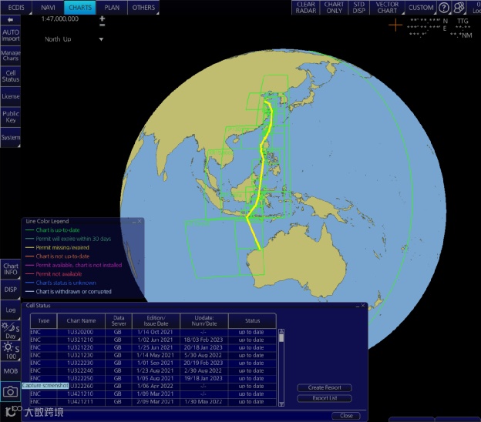This screenshot has width=481, height=422.
Task: Click the Capture screenshot camera icon
Action: 10,391
